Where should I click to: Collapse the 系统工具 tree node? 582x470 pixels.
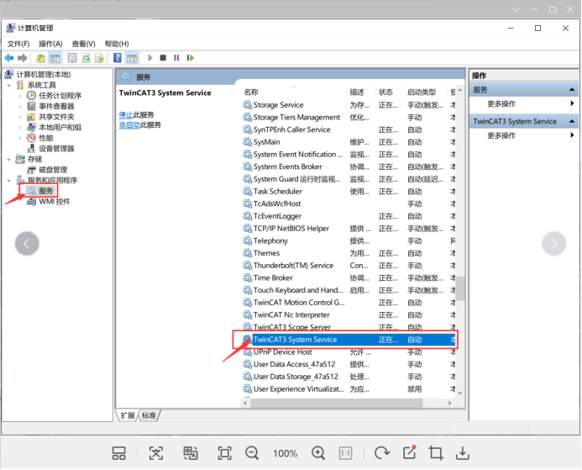click(x=9, y=86)
